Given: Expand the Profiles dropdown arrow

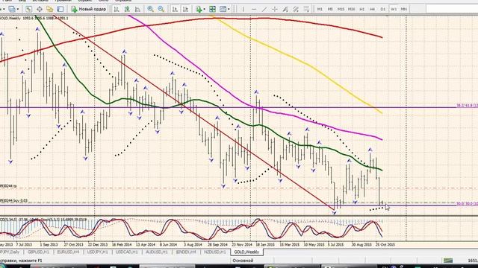Looking at the screenshot, I should coord(18,10).
